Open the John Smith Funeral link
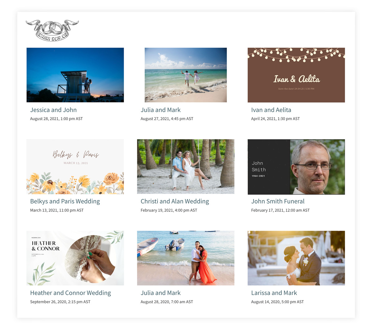Image resolution: width=372 pixels, height=332 pixels. [x=278, y=201]
